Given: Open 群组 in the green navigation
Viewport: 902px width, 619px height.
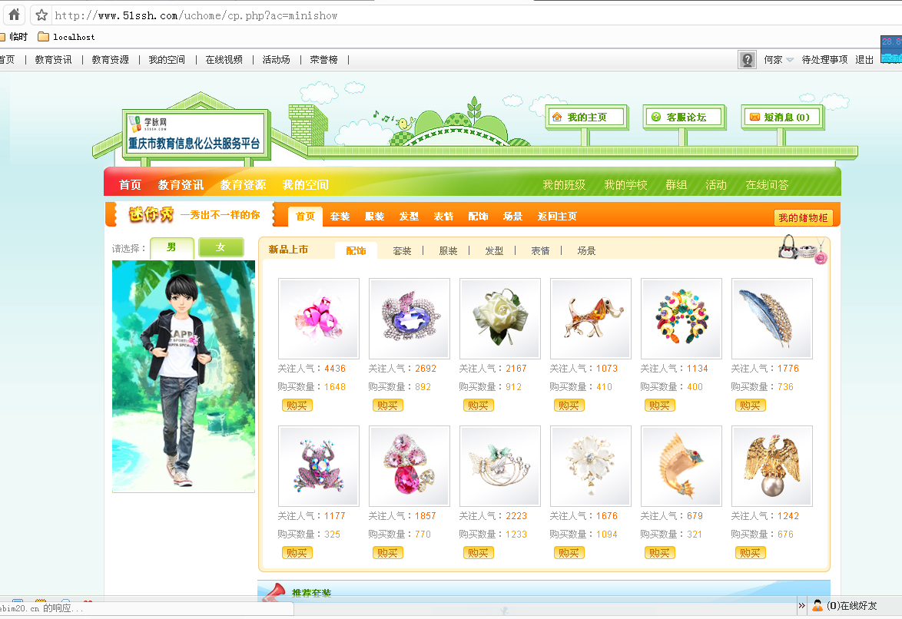Looking at the screenshot, I should point(676,184).
